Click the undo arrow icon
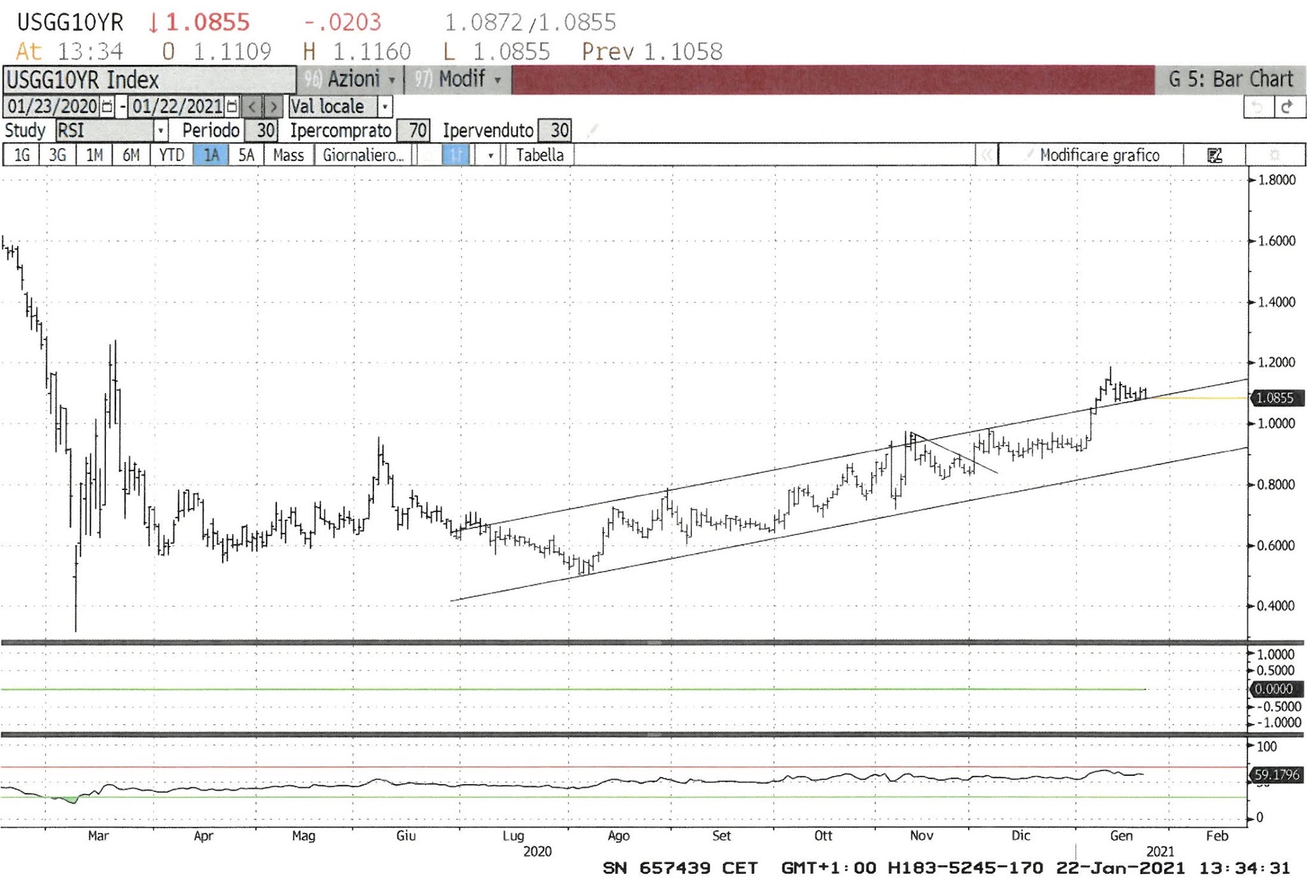The height and width of the screenshot is (883, 1307). click(x=1258, y=107)
